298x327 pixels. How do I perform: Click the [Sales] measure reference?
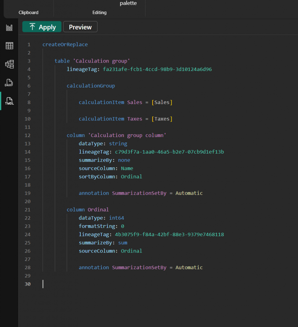pyautogui.click(x=162, y=102)
